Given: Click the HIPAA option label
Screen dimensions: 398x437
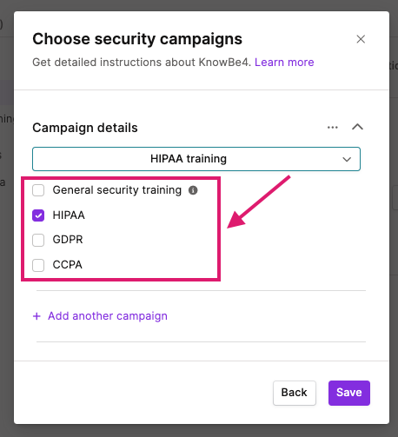Looking at the screenshot, I should (x=69, y=215).
